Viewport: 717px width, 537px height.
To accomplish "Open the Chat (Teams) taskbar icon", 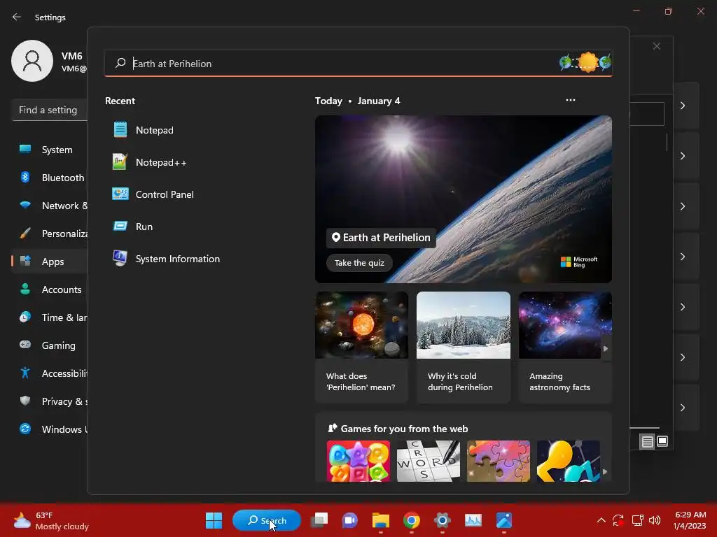I will pos(350,520).
